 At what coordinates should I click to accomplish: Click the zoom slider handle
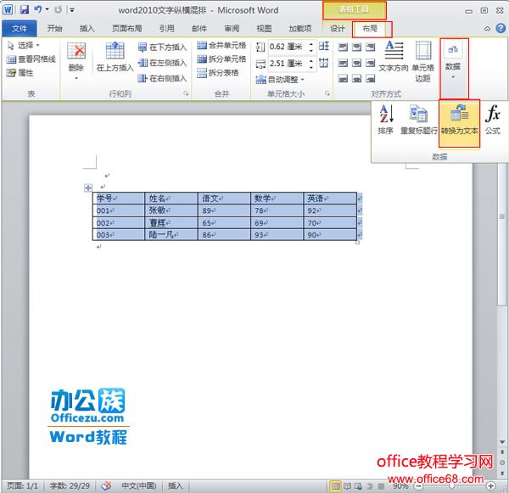click(x=451, y=486)
